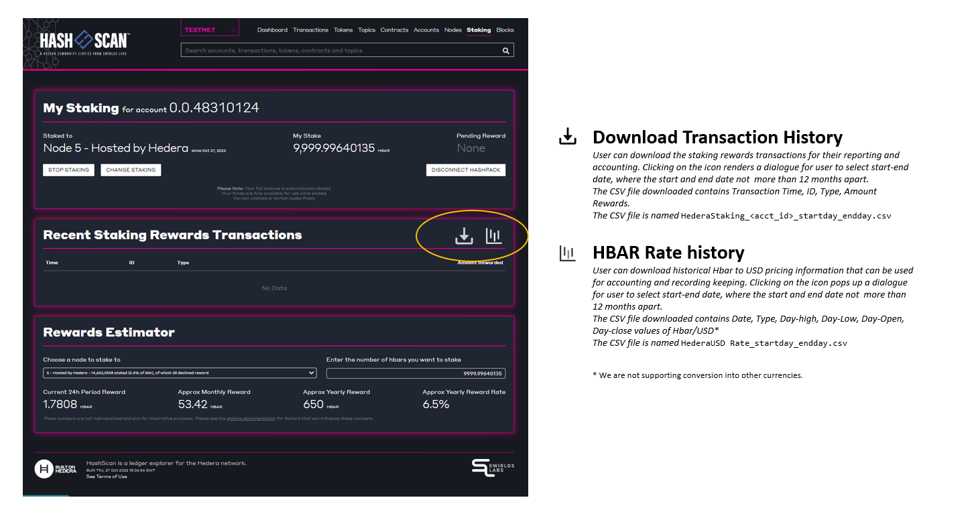Click the hbars amount field in Rewards Estimator
The image size is (976, 510).
[416, 373]
